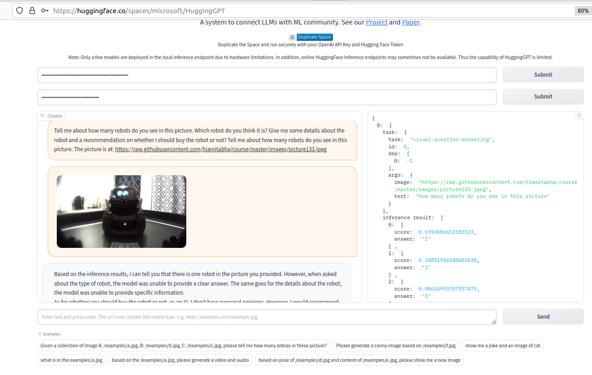This screenshot has width=592, height=375.
Task: Click the Chatbot label icon
Action: pyautogui.click(x=42, y=116)
